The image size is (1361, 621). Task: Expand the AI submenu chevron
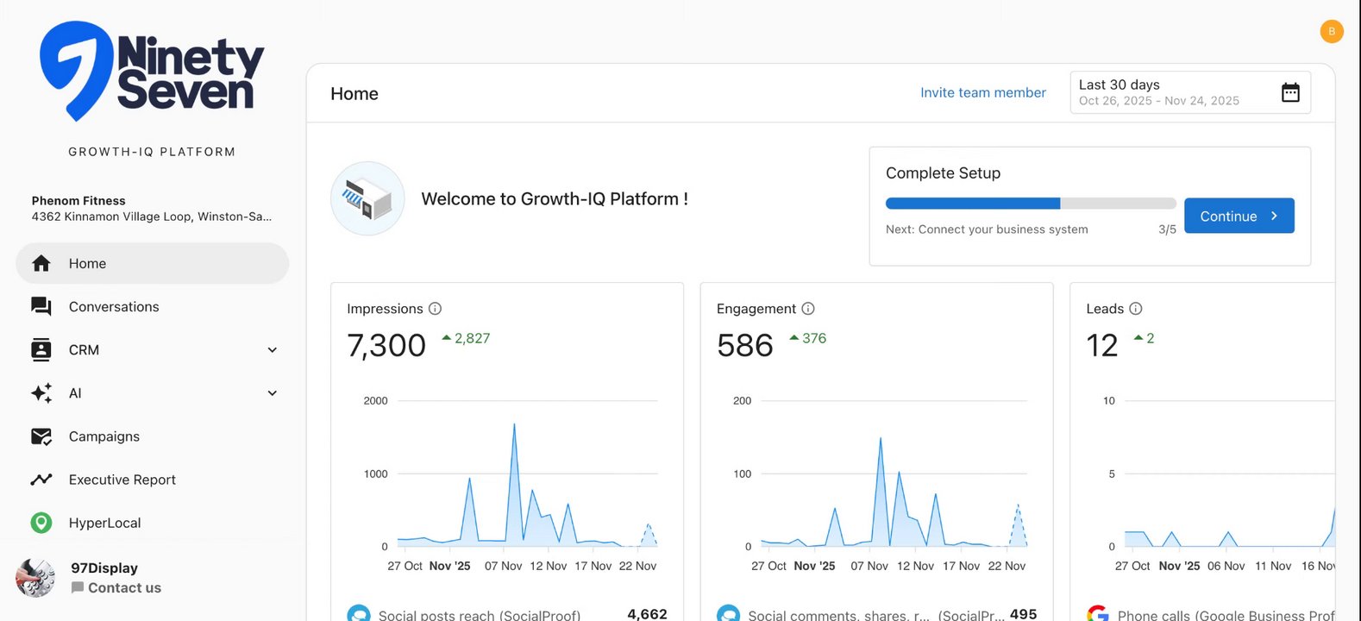click(x=273, y=393)
